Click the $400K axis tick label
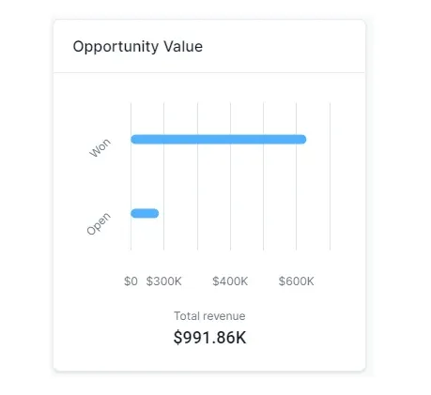The height and width of the screenshot is (395, 431). pos(230,281)
